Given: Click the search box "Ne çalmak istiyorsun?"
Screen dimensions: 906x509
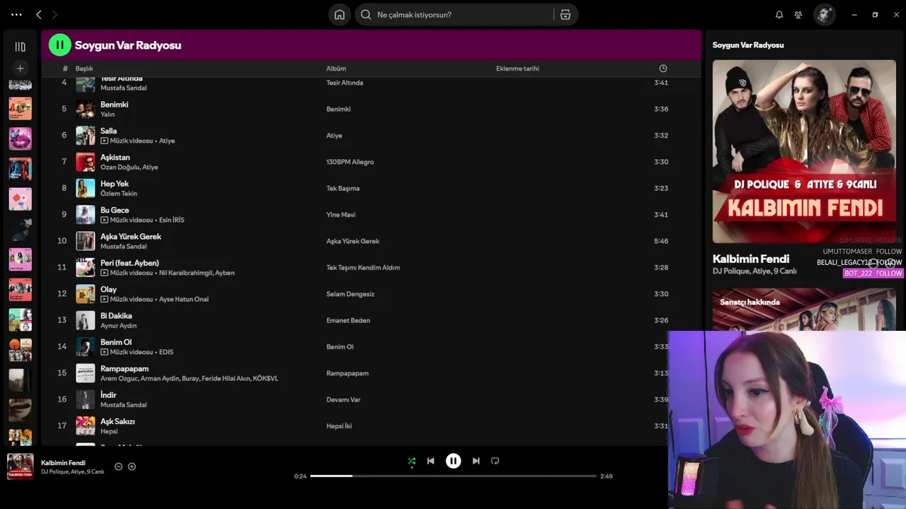Looking at the screenshot, I should [x=455, y=15].
